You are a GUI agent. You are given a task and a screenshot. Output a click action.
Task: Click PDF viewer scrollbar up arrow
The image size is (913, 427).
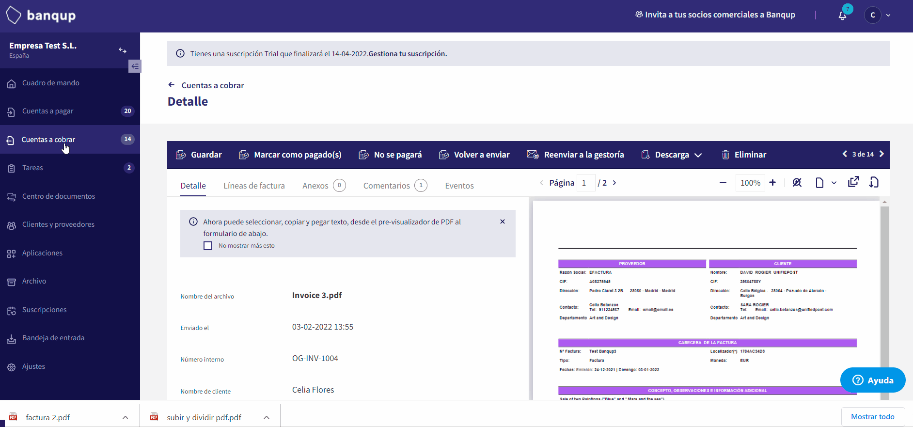884,202
